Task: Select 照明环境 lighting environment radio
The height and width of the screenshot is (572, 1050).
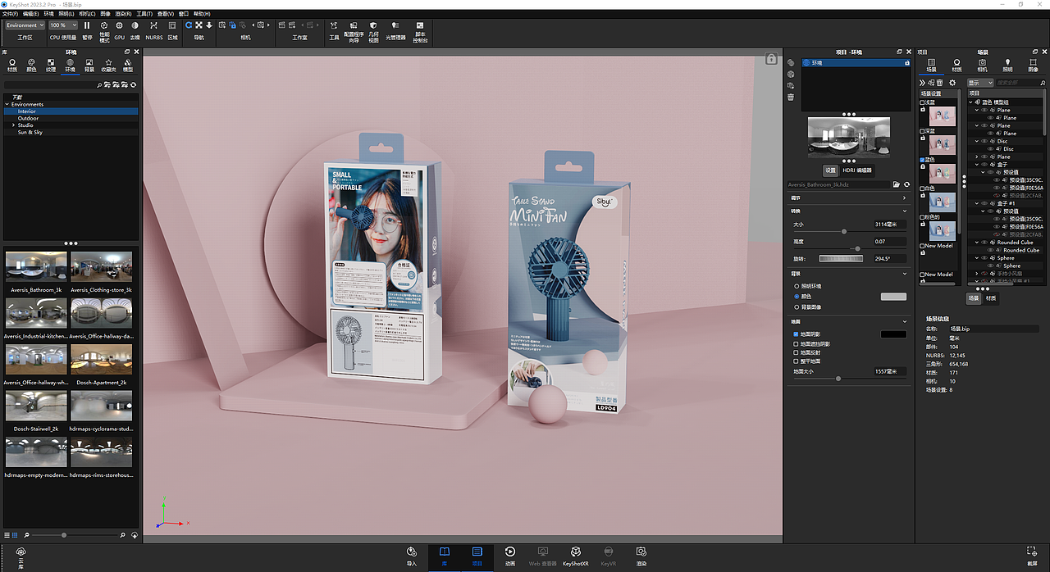Action: (796, 286)
